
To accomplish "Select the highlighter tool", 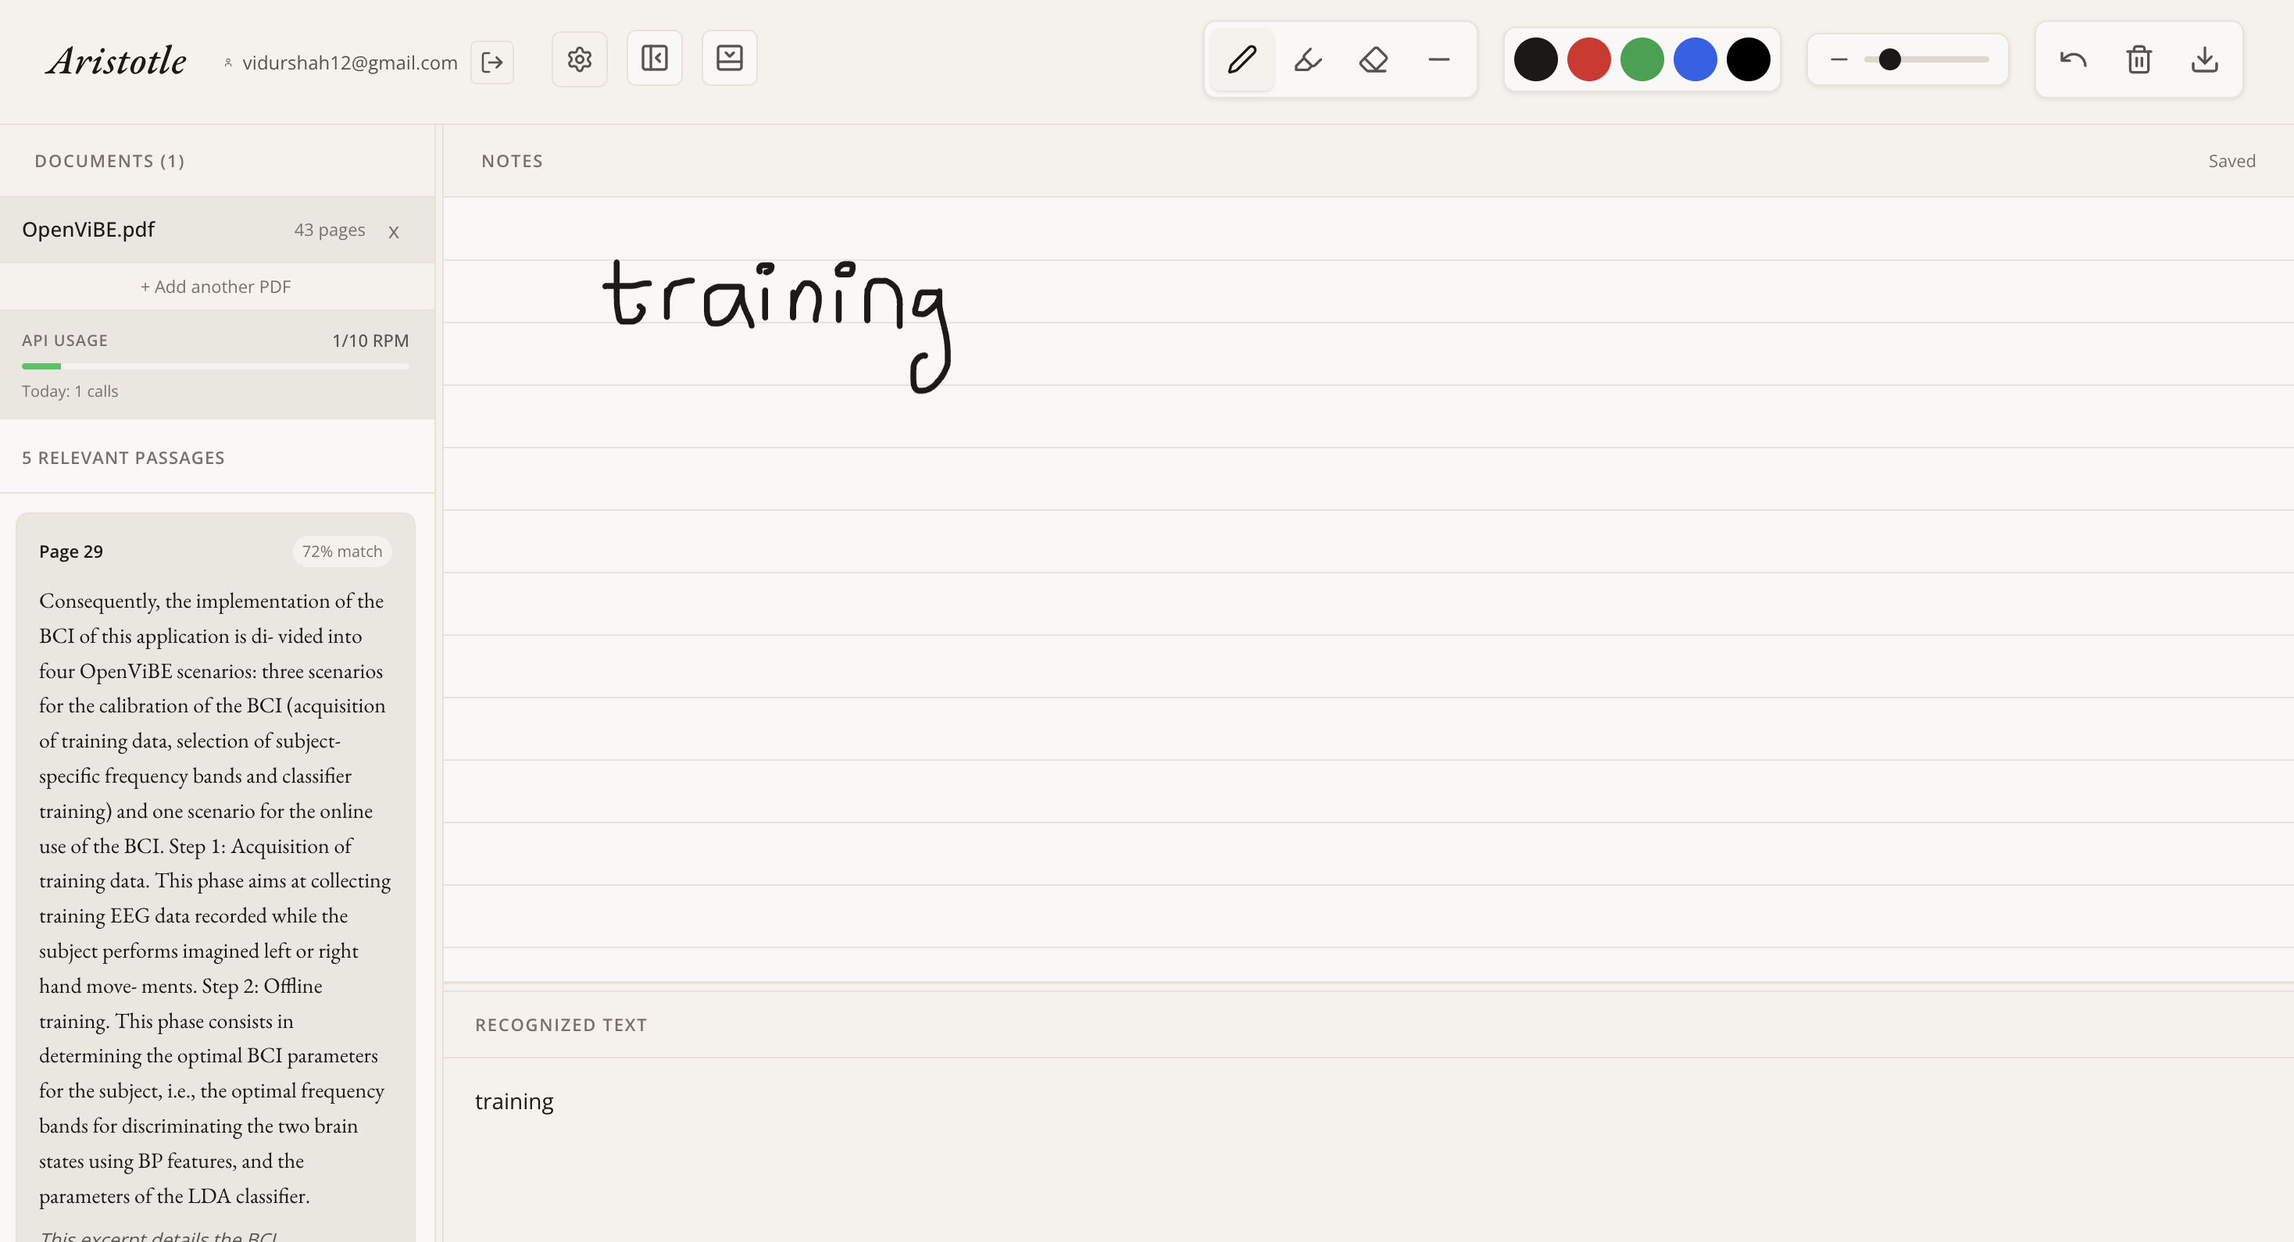I will pyautogui.click(x=1307, y=59).
